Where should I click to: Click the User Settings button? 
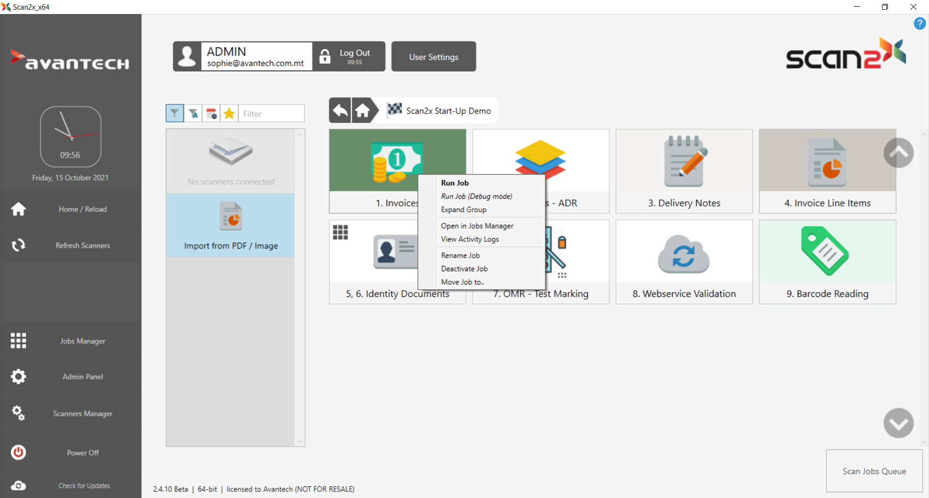pos(434,57)
